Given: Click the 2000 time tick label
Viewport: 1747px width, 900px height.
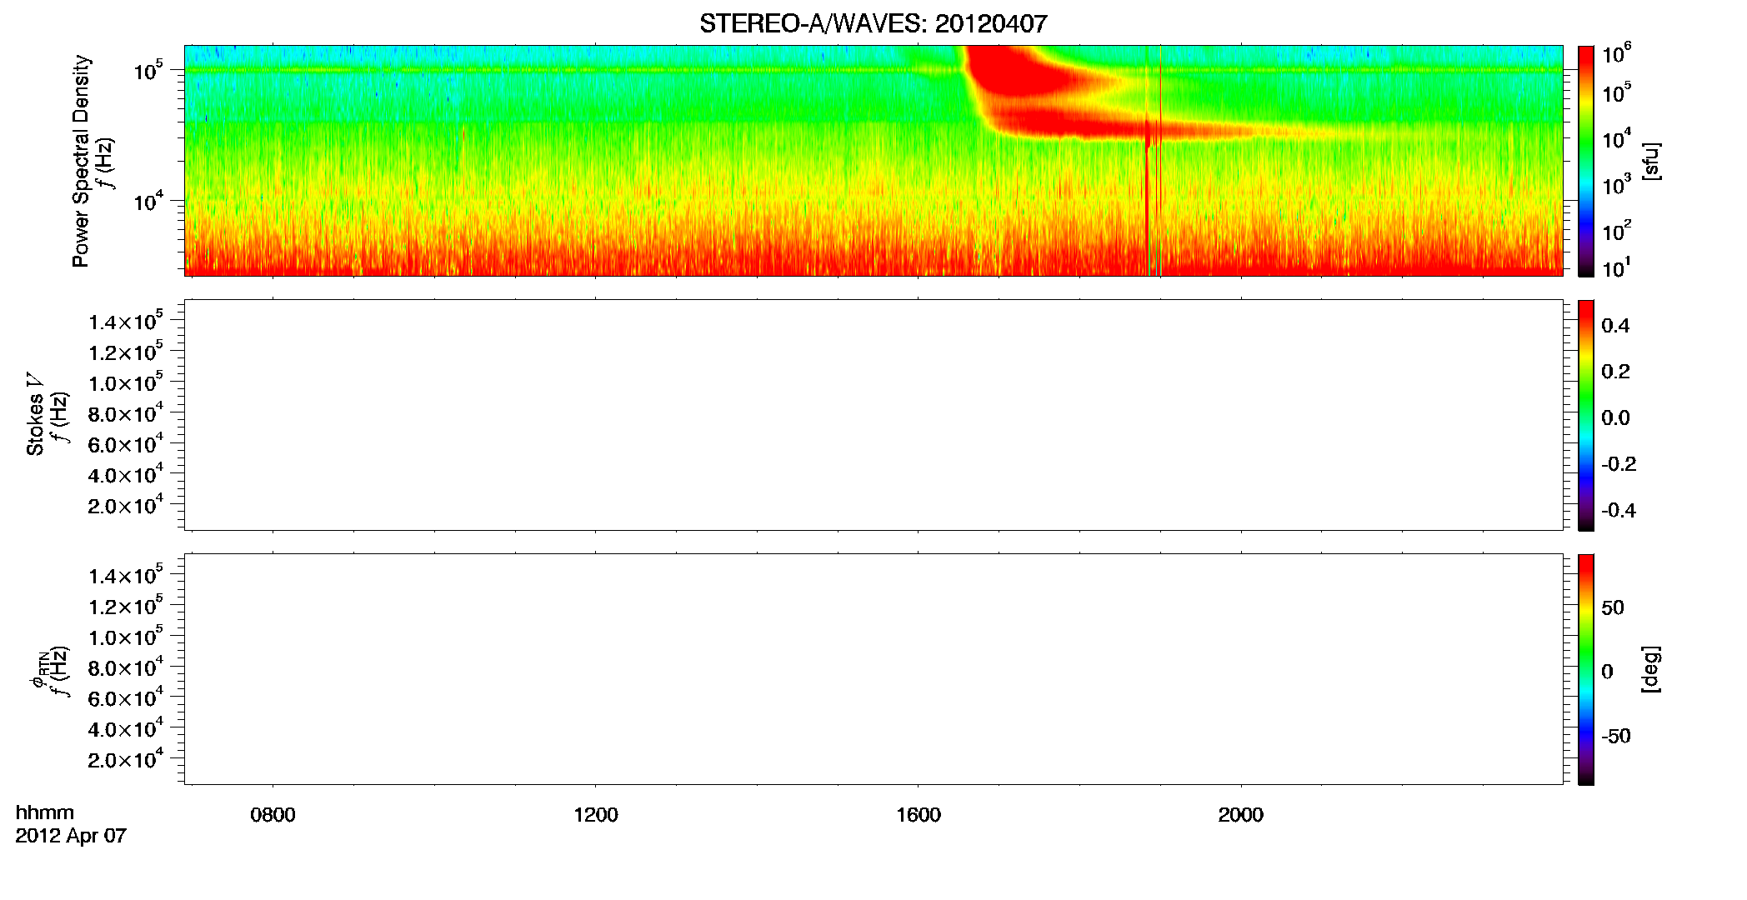Looking at the screenshot, I should 1240,815.
